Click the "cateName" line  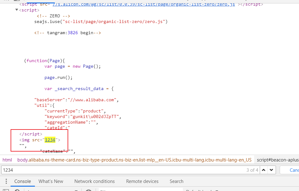58,152
